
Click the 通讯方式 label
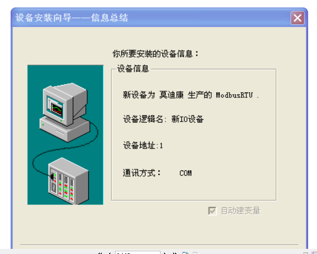coord(142,173)
